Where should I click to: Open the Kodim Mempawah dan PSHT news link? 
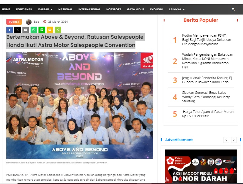pyautogui.click(x=206, y=40)
